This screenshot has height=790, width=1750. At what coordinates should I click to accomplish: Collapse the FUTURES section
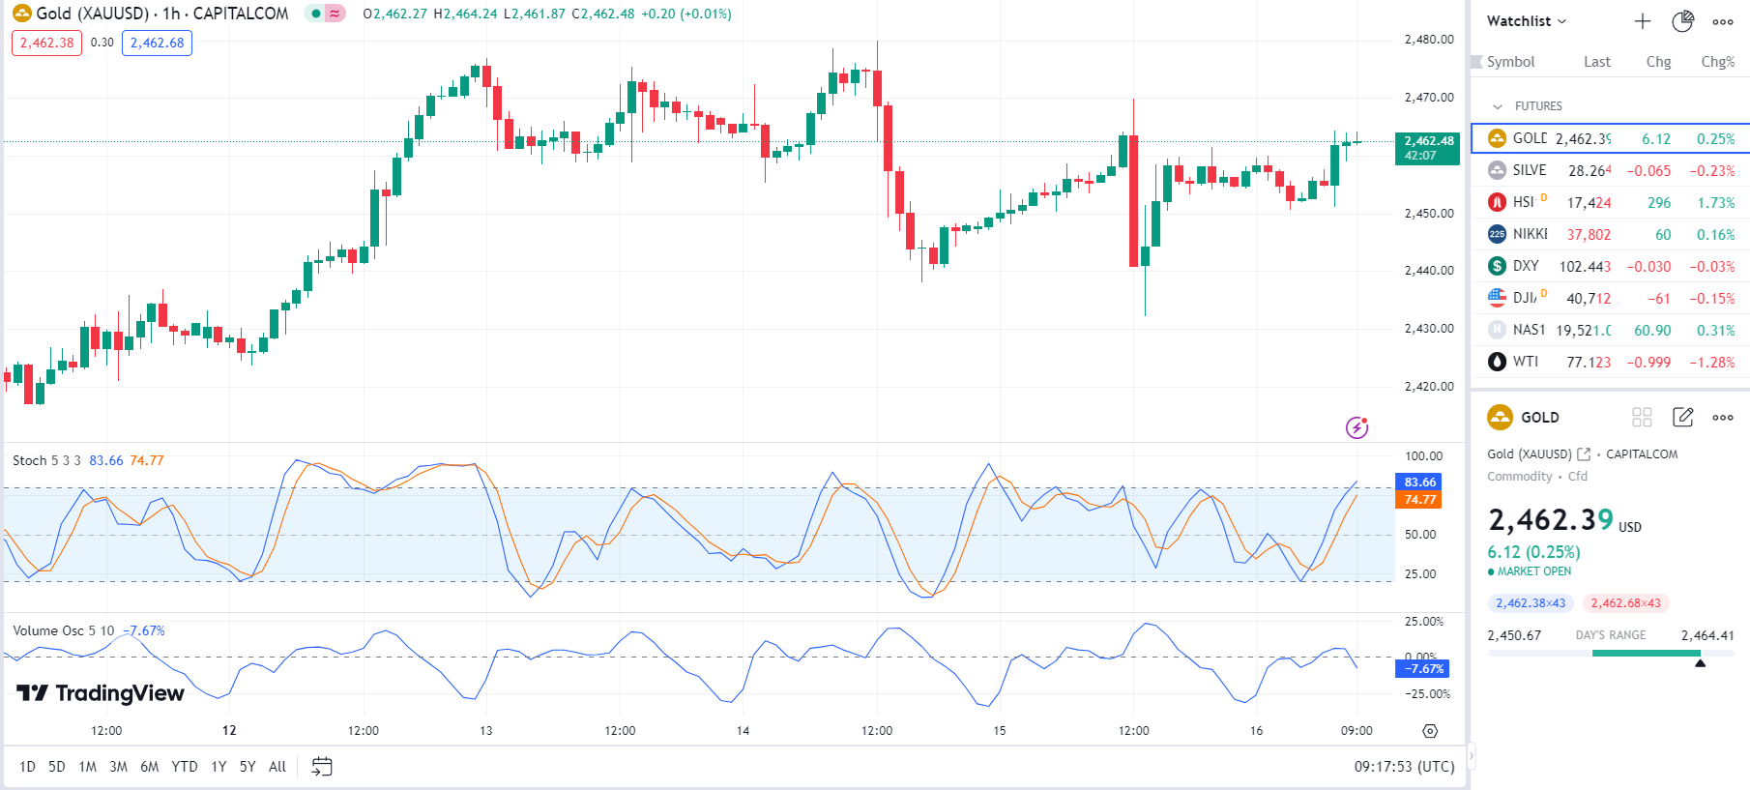[1498, 106]
